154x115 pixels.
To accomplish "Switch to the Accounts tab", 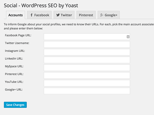I will pos(15,15).
